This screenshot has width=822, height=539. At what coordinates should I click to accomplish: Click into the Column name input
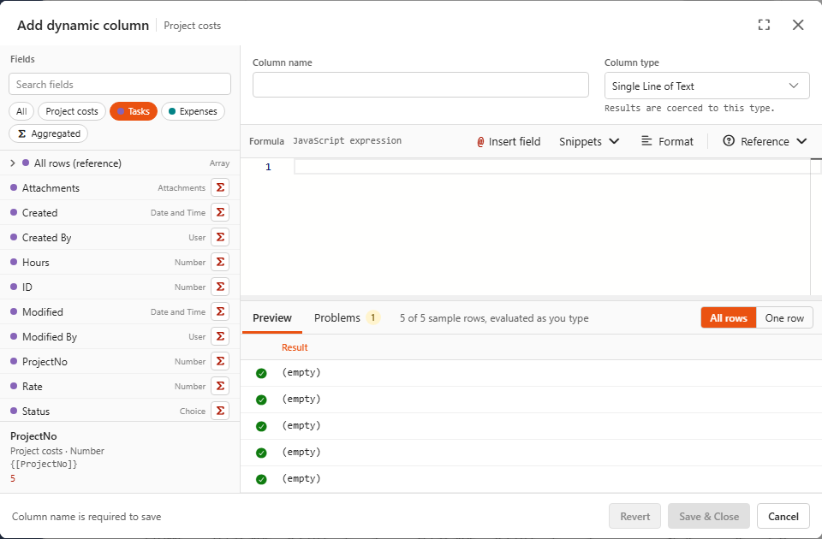click(420, 85)
